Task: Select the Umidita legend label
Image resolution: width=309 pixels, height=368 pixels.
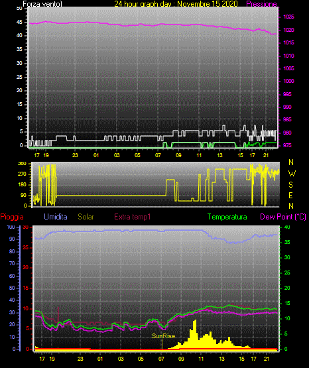Action: pyautogui.click(x=56, y=217)
